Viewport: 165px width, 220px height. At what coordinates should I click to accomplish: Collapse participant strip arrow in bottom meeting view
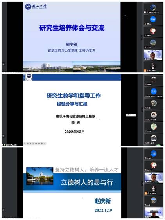(x=143, y=183)
